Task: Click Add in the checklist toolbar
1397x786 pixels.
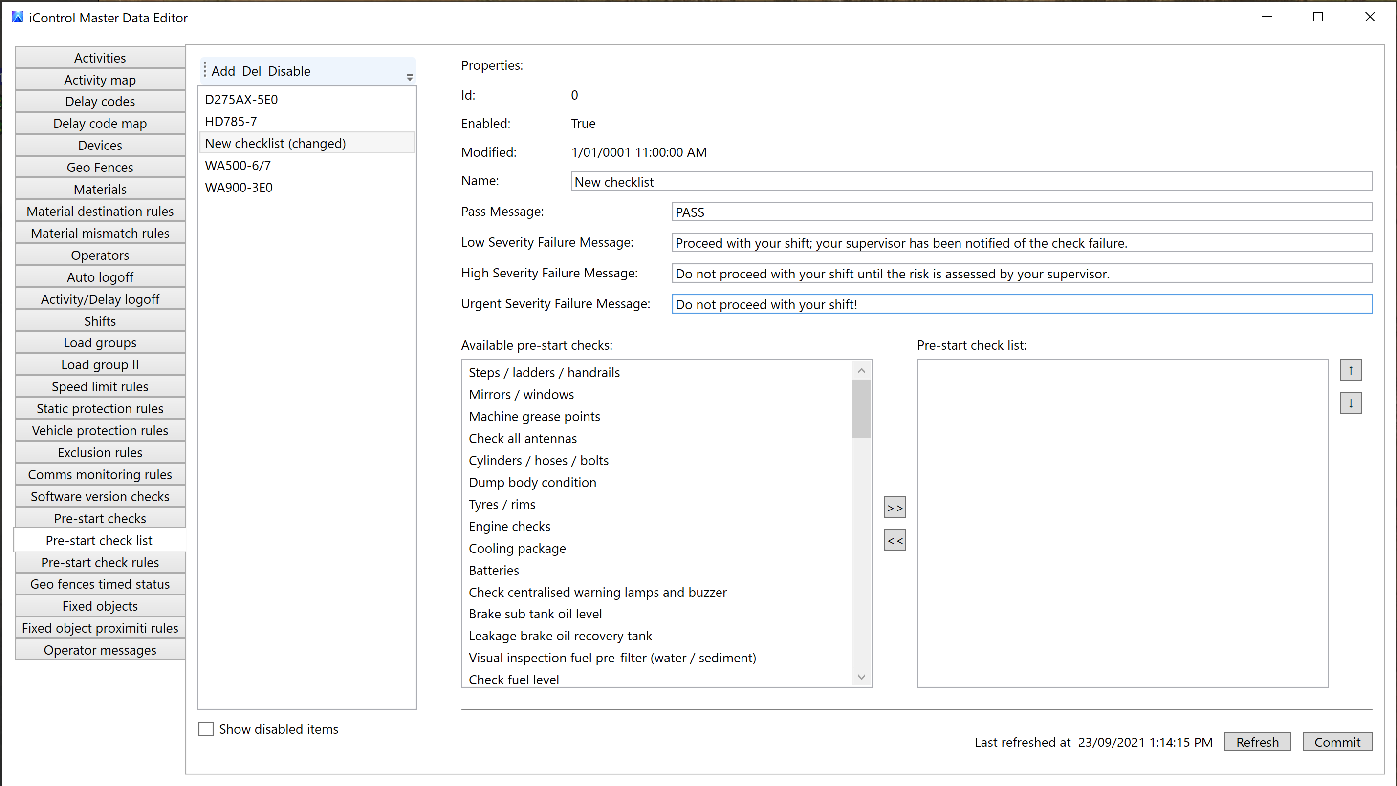Action: 223,71
